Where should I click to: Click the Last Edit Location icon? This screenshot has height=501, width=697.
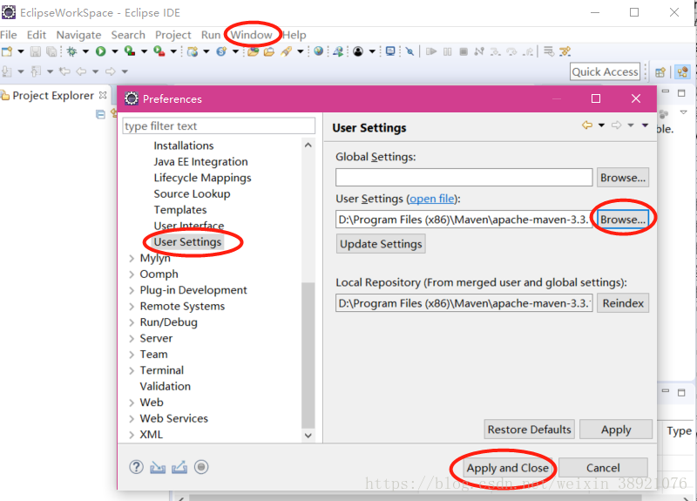tap(65, 71)
